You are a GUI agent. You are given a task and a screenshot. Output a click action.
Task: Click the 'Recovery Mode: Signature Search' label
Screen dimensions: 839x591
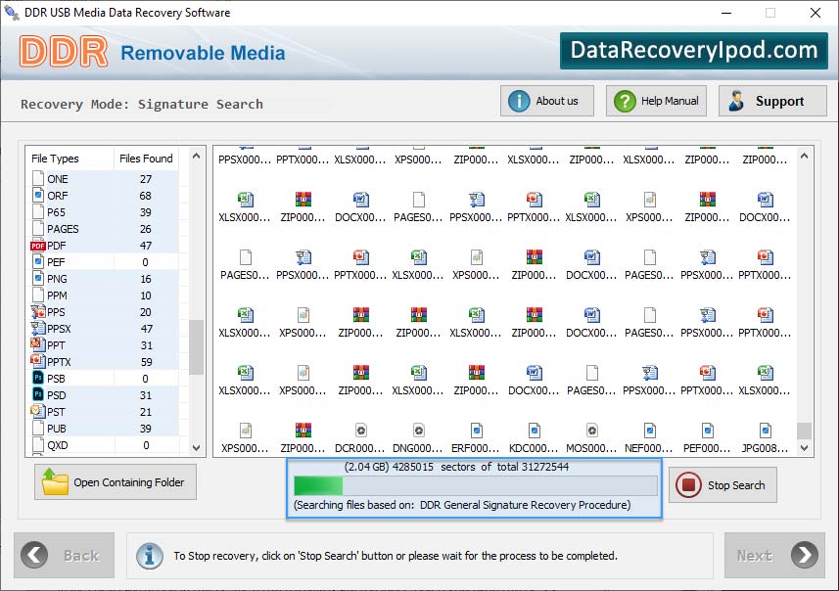[142, 104]
